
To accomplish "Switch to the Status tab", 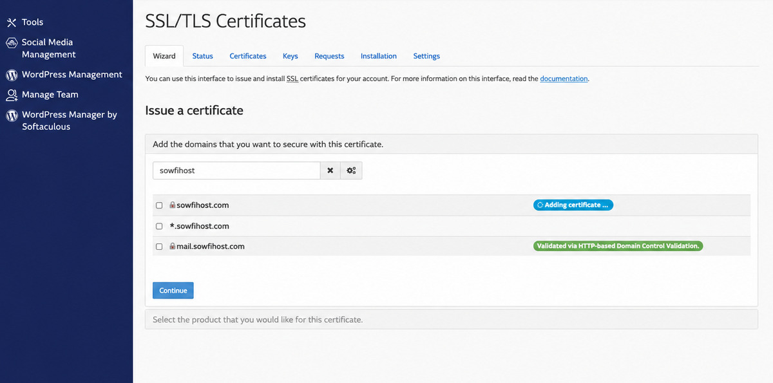I will tap(202, 56).
